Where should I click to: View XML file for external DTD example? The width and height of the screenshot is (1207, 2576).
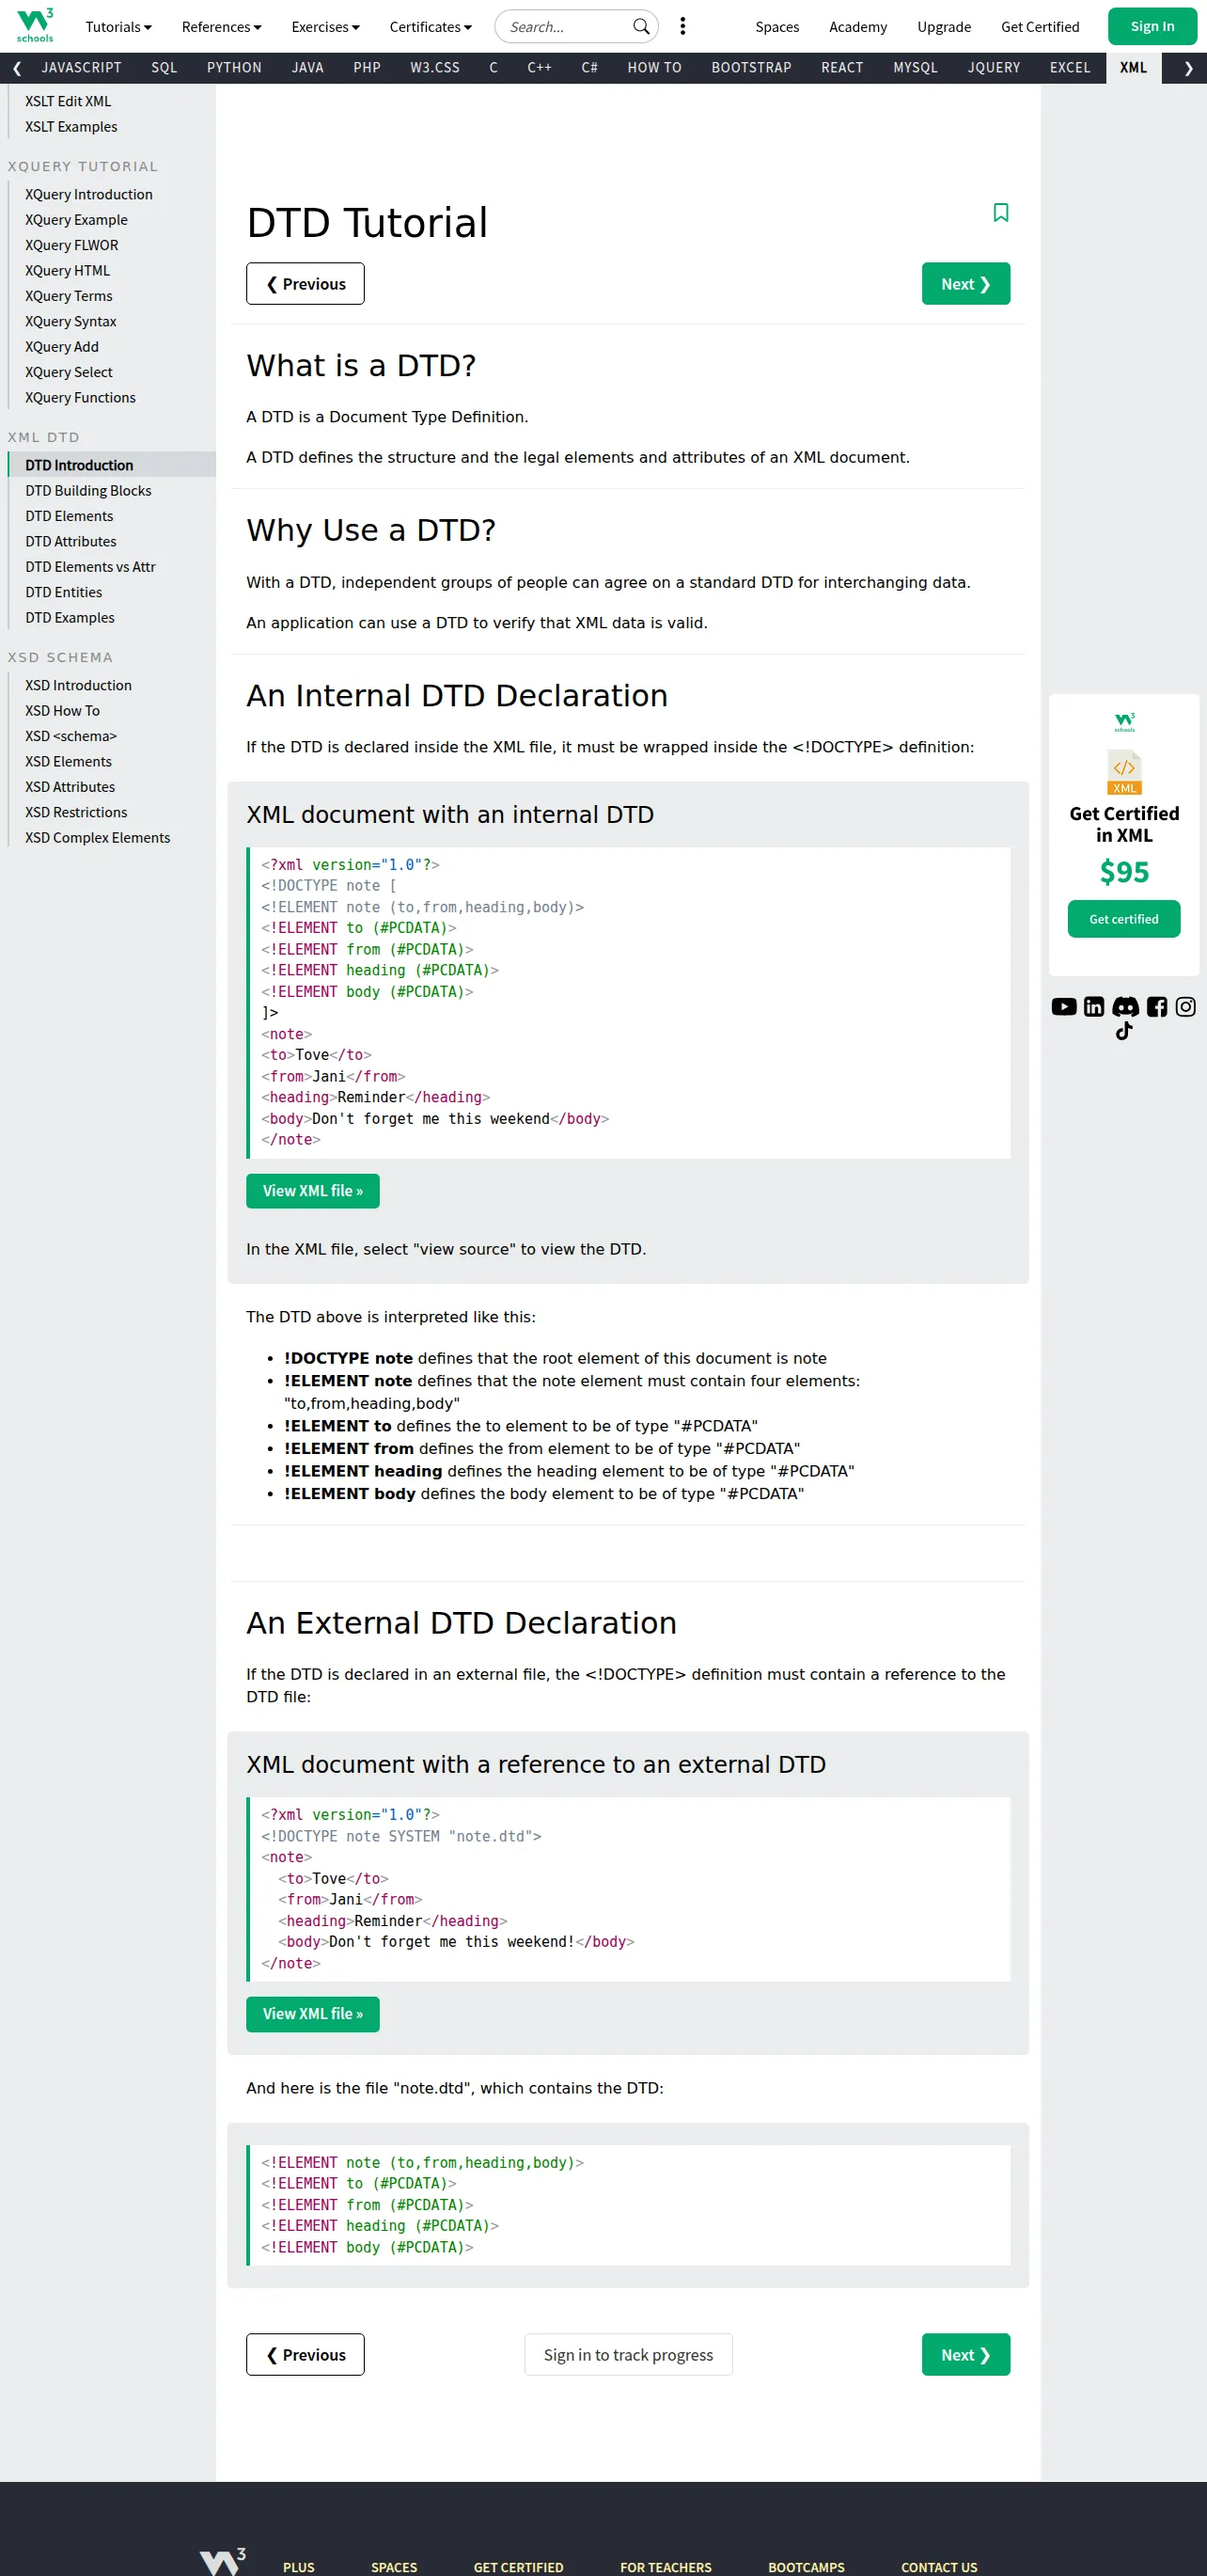coord(313,2014)
